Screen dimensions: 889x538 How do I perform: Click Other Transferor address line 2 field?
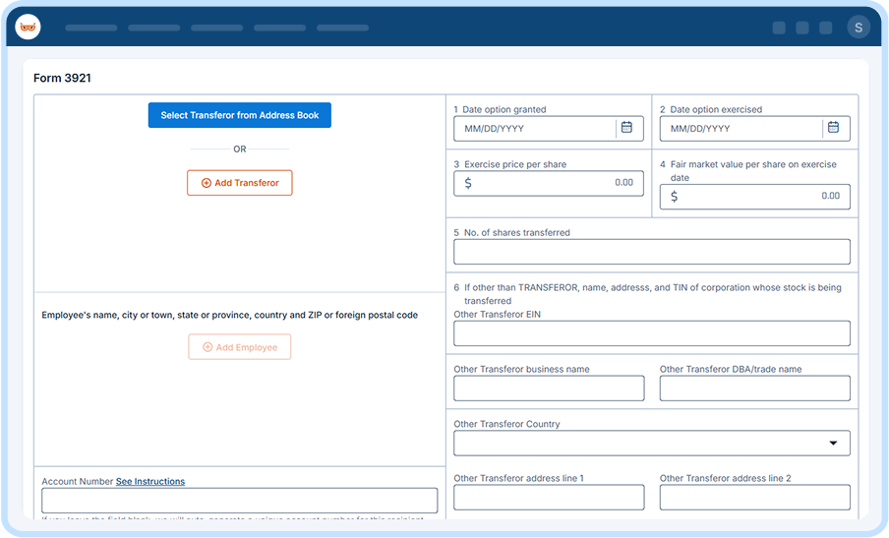pyautogui.click(x=755, y=497)
